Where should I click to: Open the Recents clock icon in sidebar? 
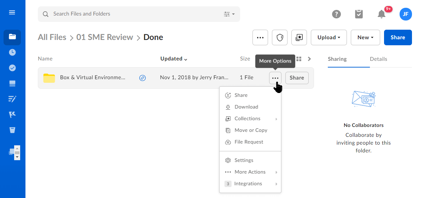pyautogui.click(x=12, y=52)
